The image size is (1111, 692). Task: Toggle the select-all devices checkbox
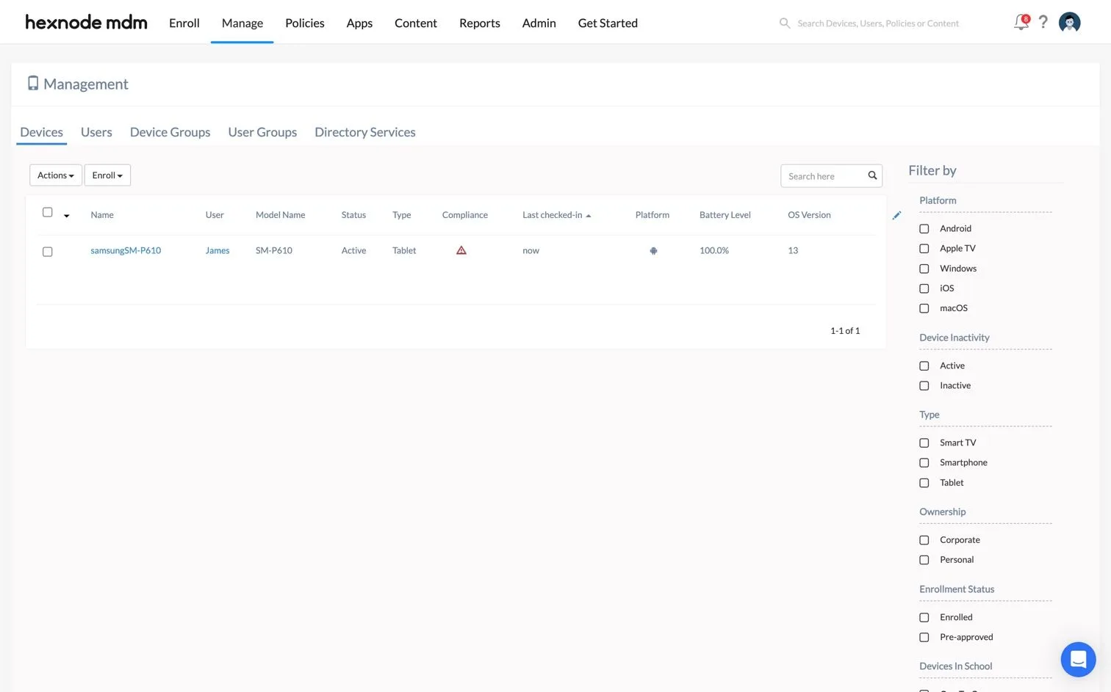[x=48, y=213]
